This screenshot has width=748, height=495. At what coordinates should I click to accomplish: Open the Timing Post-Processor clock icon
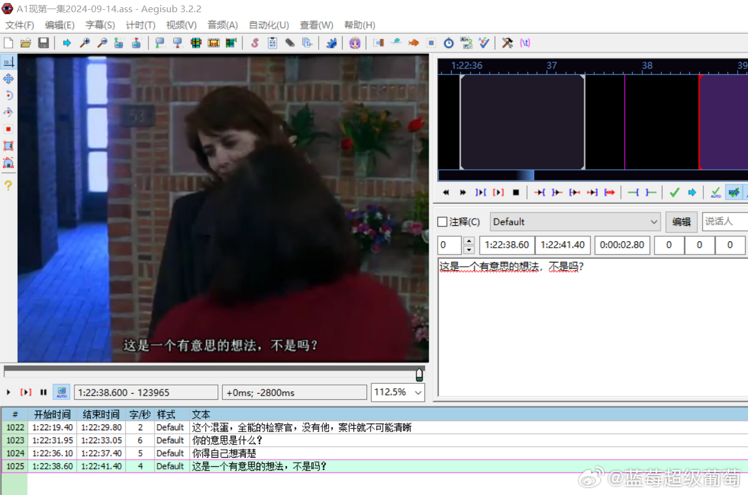449,43
